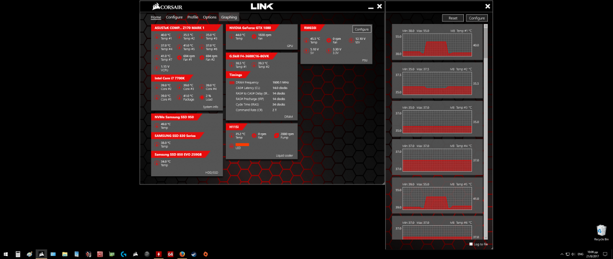Enable the Log to file checkbox
The image size is (613, 259).
[x=471, y=244]
